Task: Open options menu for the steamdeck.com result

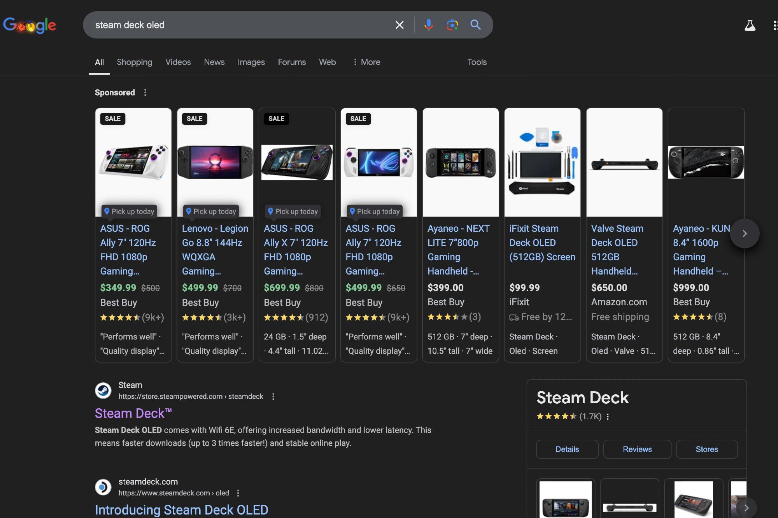Action: click(238, 493)
